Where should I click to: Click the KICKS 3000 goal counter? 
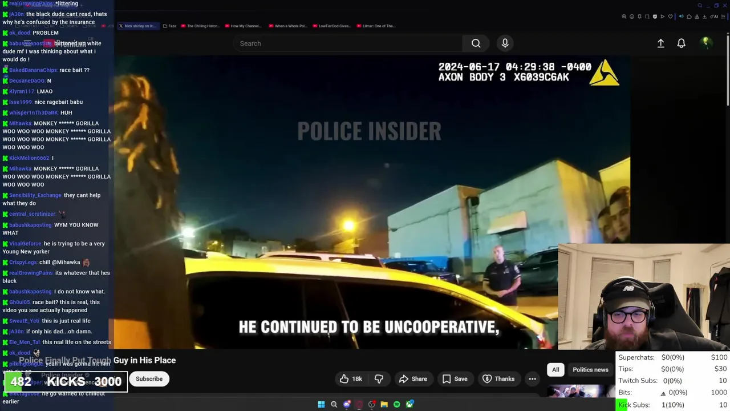tap(66, 382)
